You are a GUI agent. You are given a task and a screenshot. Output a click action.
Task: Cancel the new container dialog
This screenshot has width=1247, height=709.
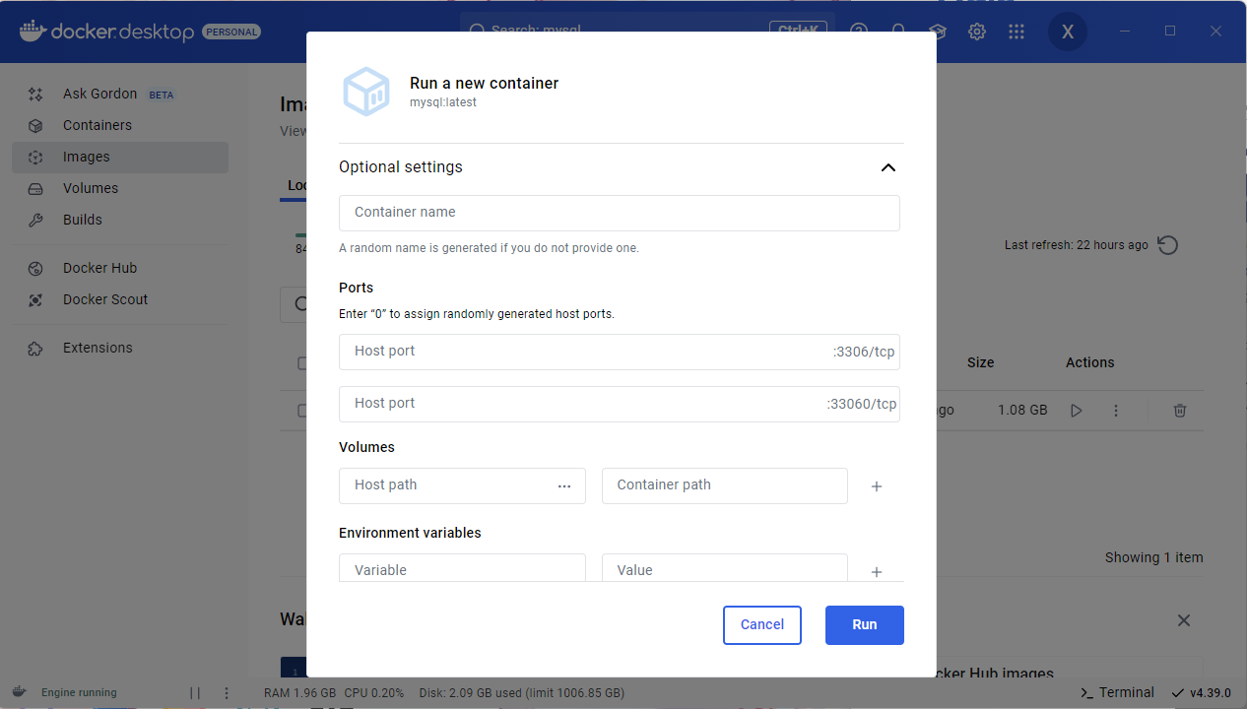coord(761,624)
